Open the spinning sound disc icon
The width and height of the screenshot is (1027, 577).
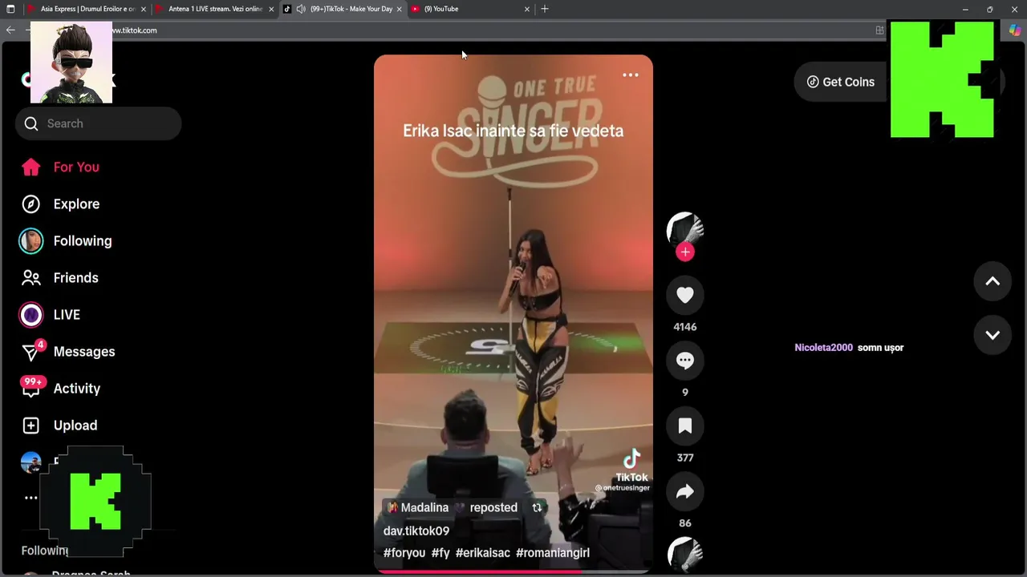pyautogui.click(x=684, y=555)
